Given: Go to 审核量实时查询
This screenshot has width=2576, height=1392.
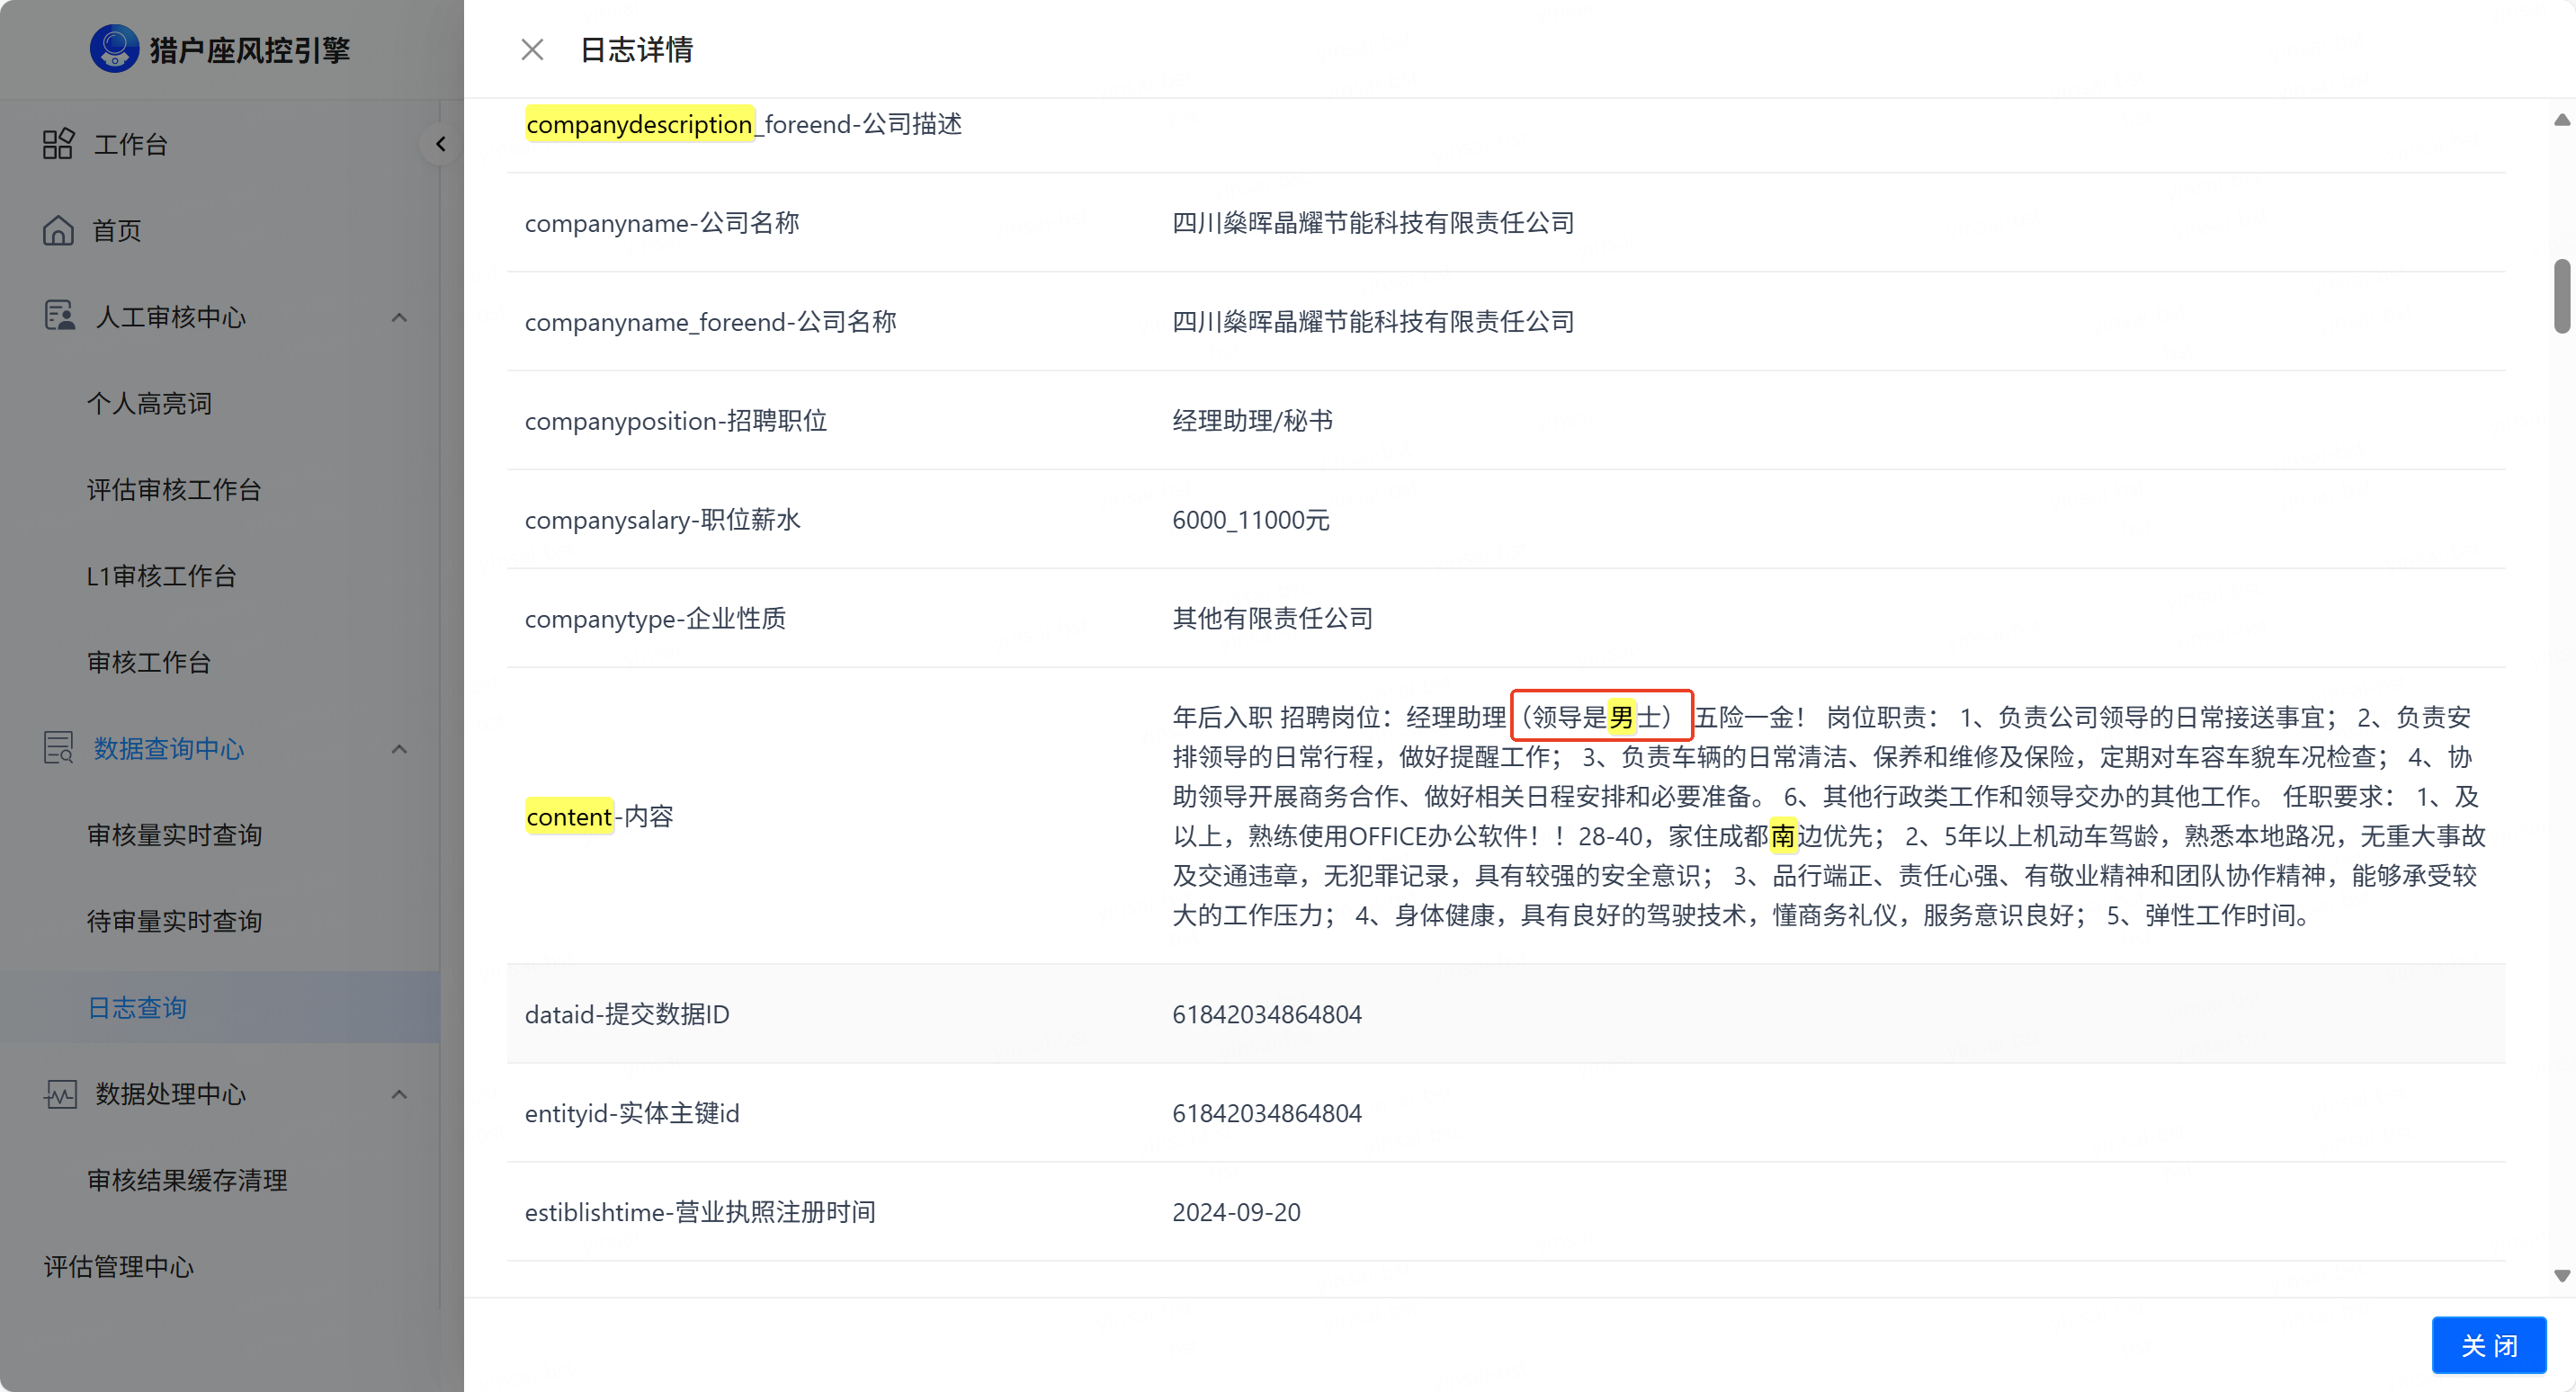Looking at the screenshot, I should coord(174,834).
